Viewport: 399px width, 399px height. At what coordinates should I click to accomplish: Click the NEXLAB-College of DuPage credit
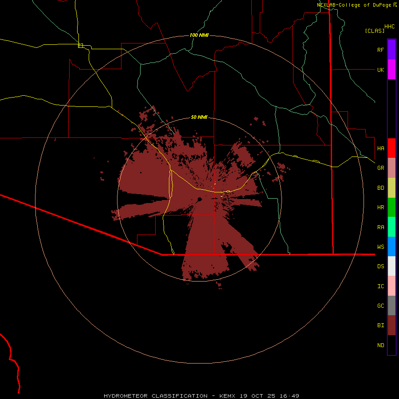(354, 5)
